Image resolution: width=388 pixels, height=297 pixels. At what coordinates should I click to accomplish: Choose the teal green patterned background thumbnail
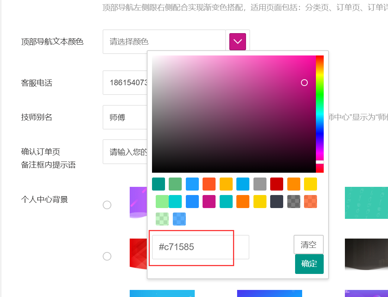pos(366,203)
